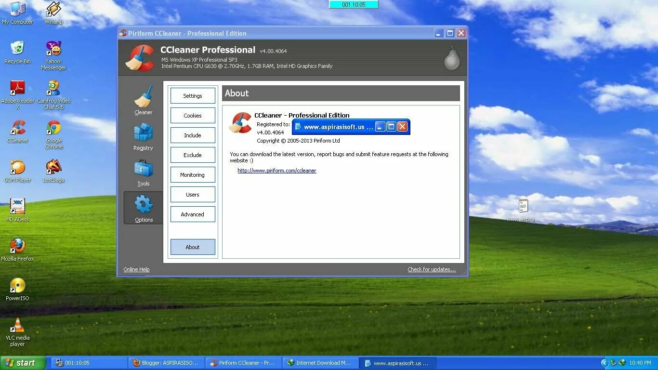Open My Computer desktop icon
658x370 pixels.
point(17,13)
